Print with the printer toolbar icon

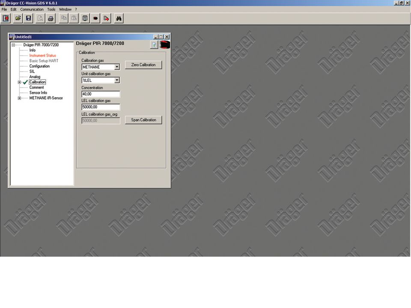click(51, 18)
